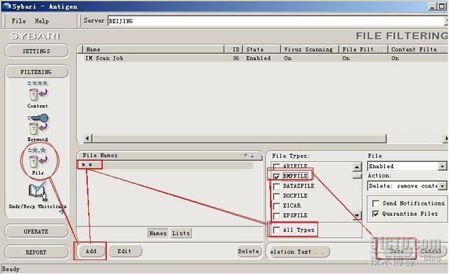Click the State column header
This screenshot has width=449, height=274.
[261, 49]
